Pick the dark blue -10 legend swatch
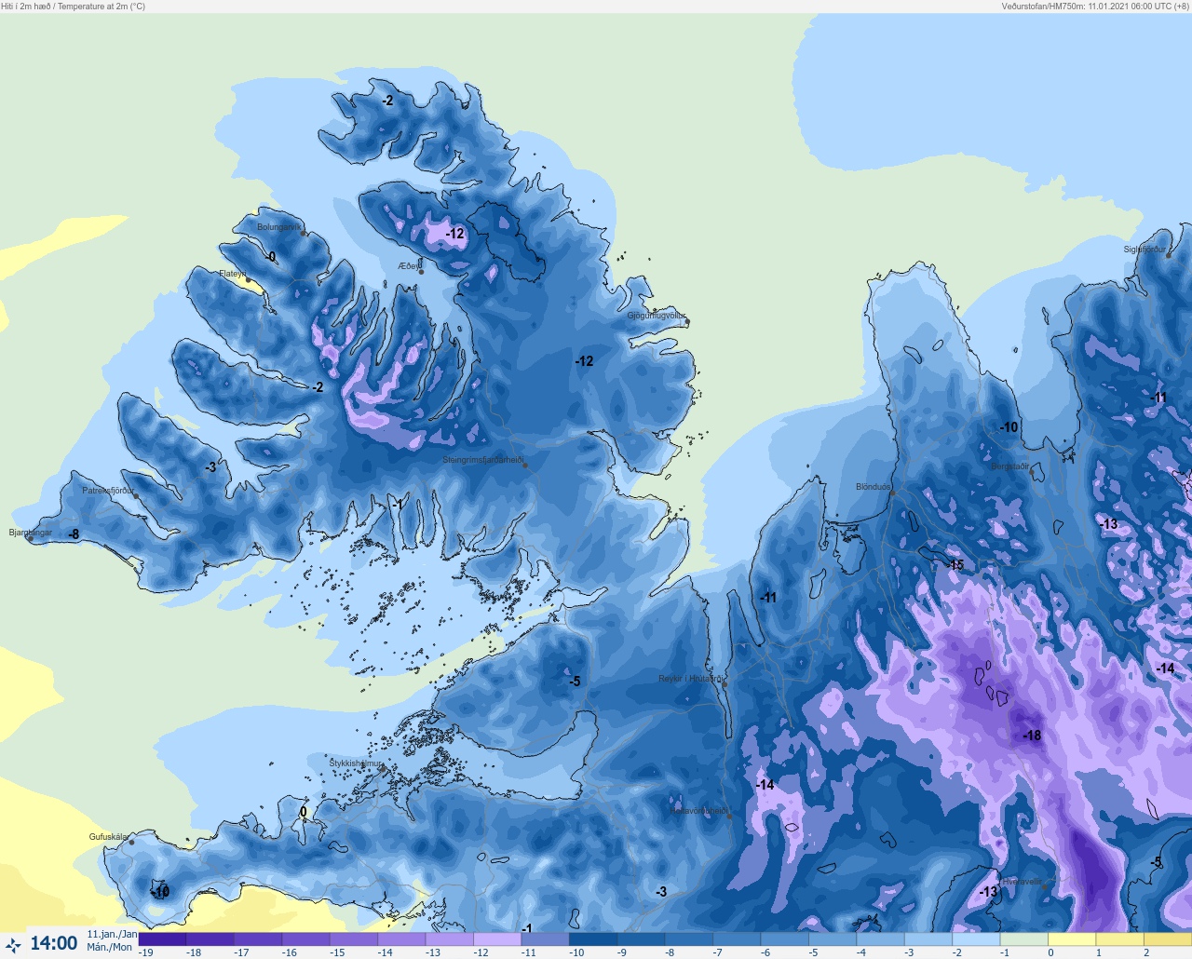 point(593,939)
